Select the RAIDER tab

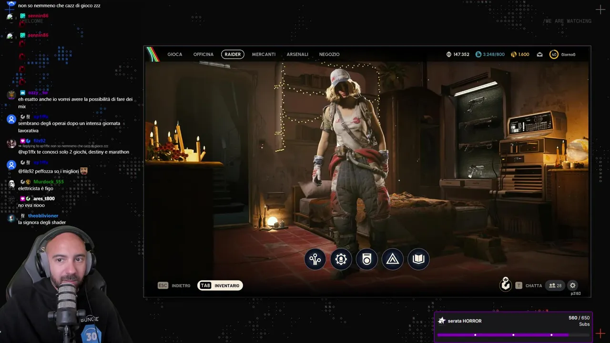233,54
